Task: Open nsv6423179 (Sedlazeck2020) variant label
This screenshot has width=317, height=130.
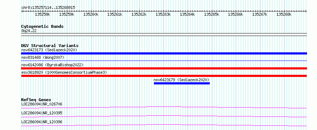Action: tap(181, 80)
